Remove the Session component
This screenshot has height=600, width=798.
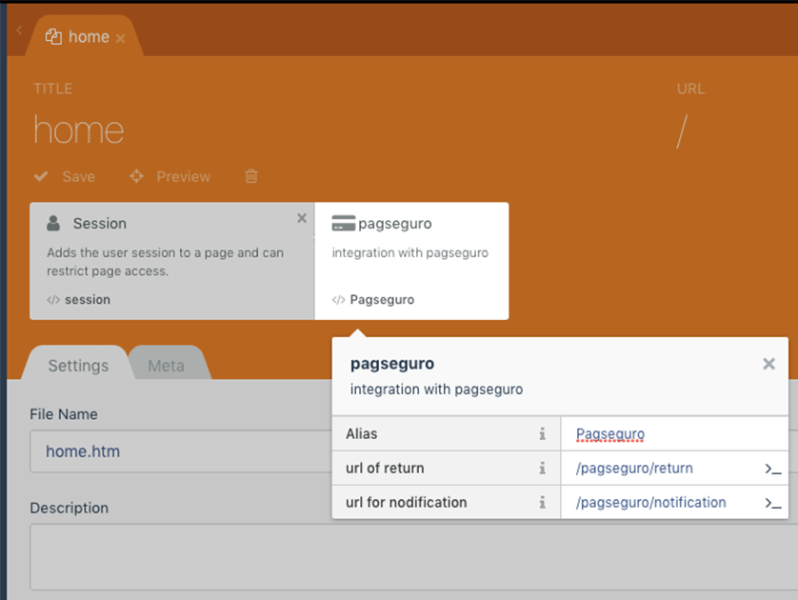[302, 218]
